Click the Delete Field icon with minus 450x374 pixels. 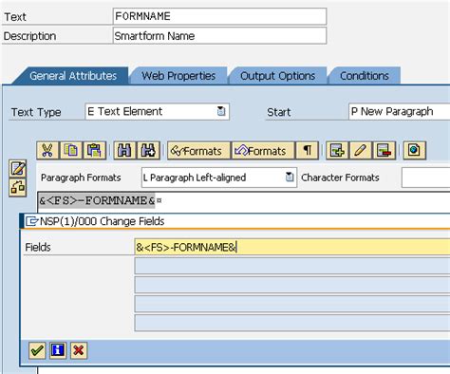pos(384,150)
